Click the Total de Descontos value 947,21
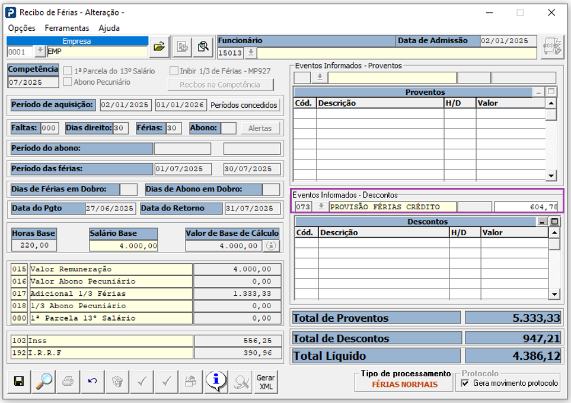 tap(513, 338)
